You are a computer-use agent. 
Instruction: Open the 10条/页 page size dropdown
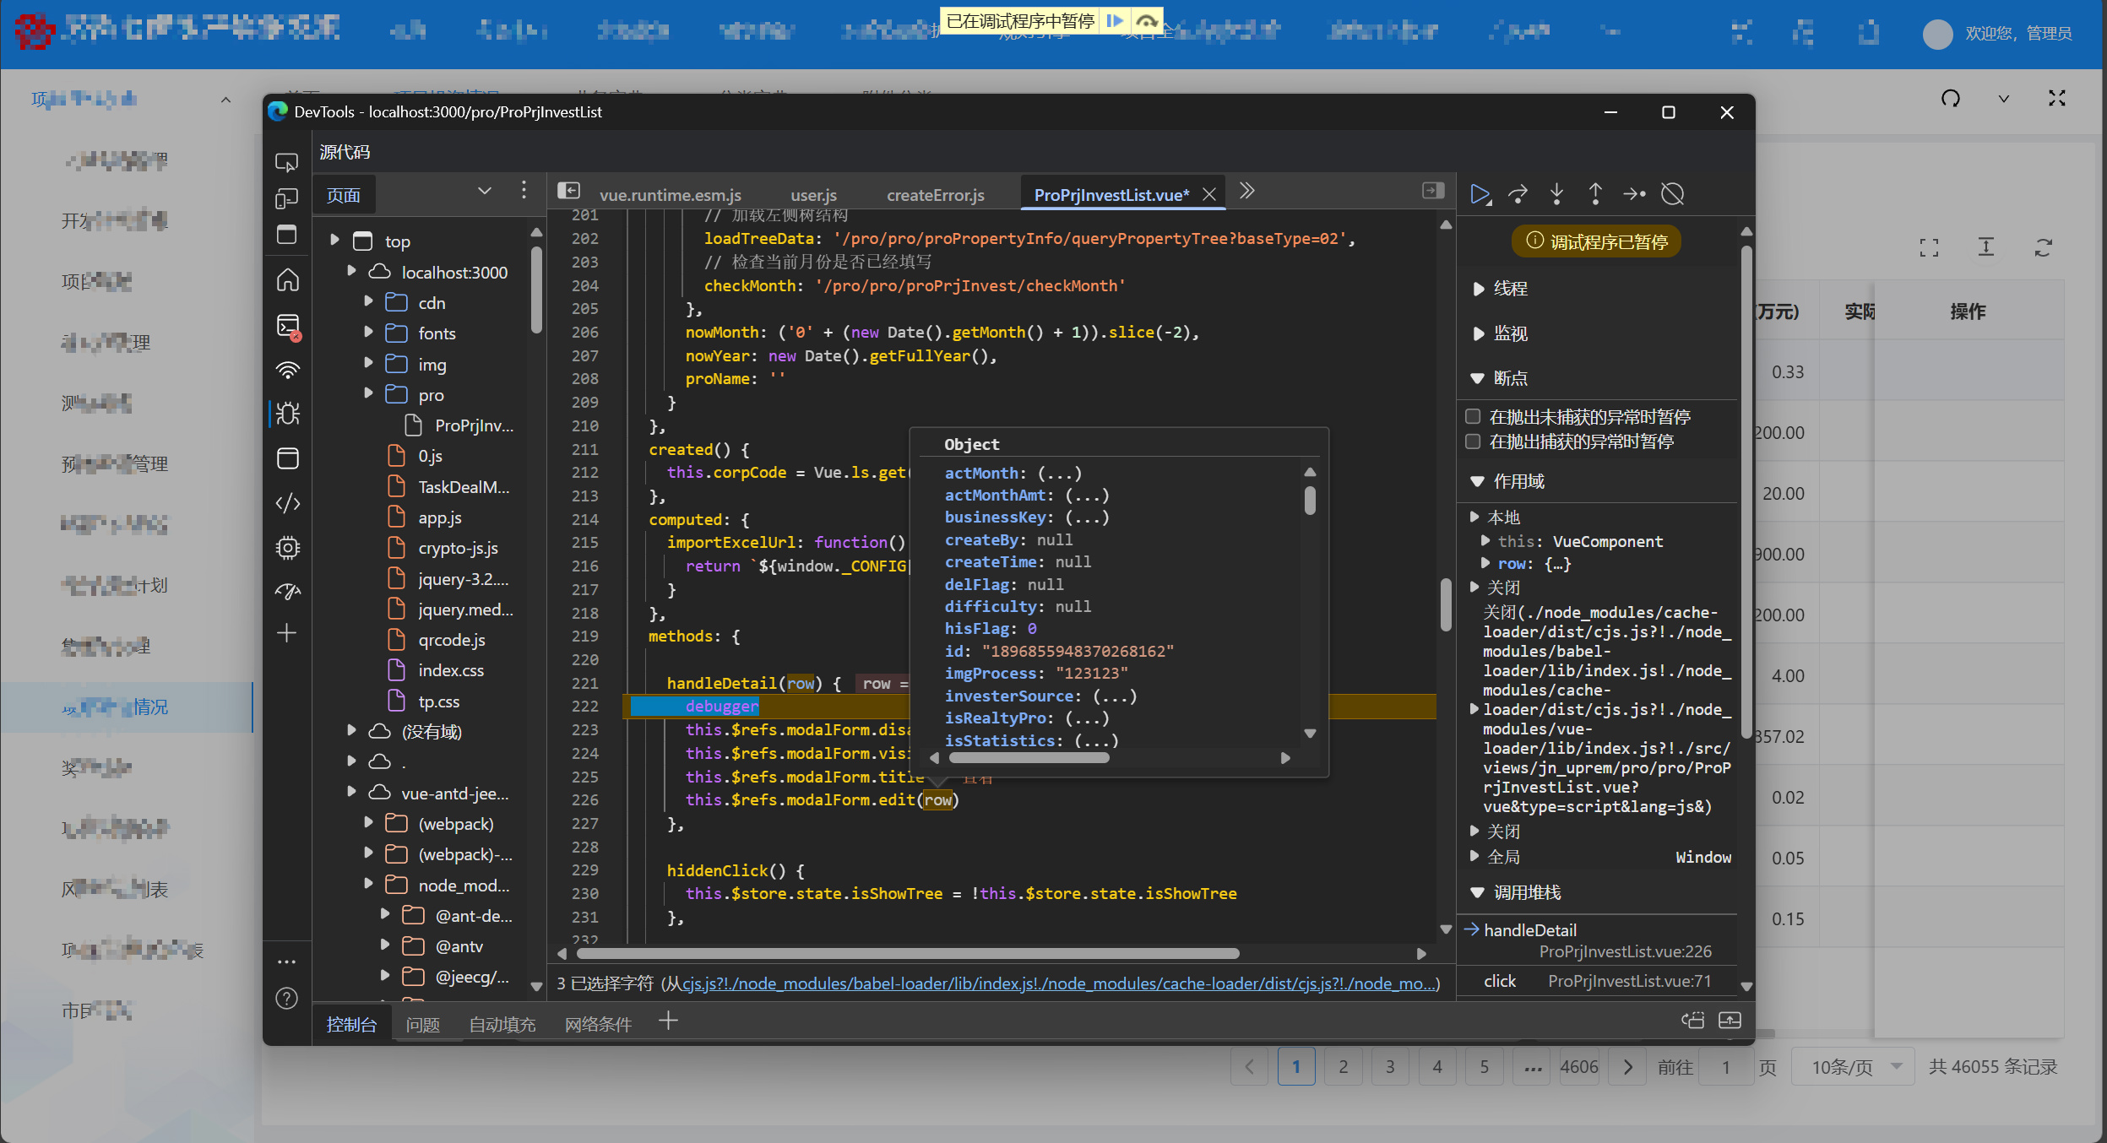[x=1855, y=1067]
